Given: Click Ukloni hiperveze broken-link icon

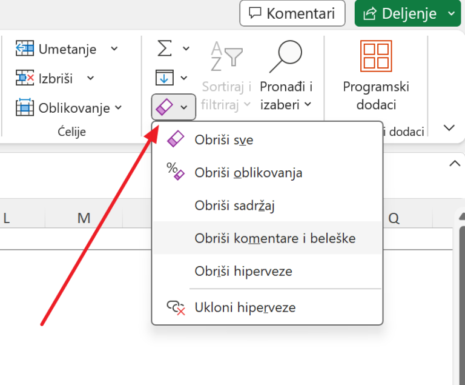Looking at the screenshot, I should point(176,308).
